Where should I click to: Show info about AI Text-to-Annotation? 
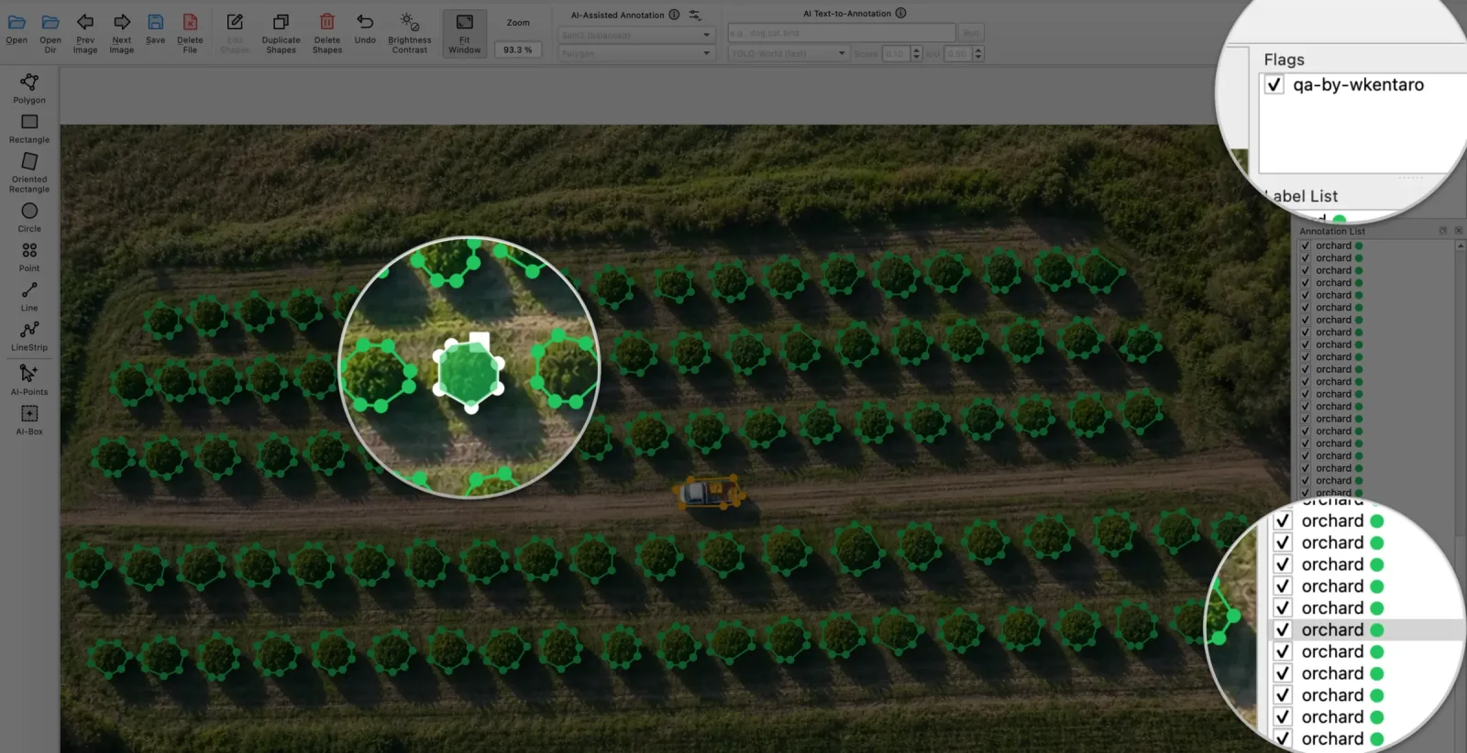pyautogui.click(x=900, y=13)
